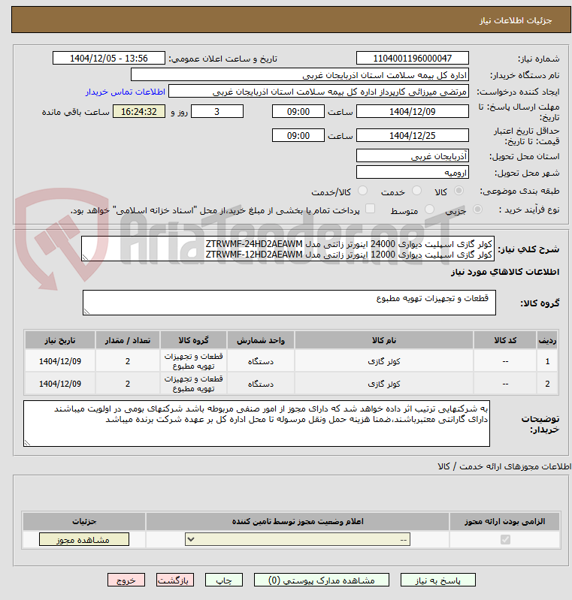Select the کالا/خدمت radio button
572x600 pixels.
pos(362,191)
